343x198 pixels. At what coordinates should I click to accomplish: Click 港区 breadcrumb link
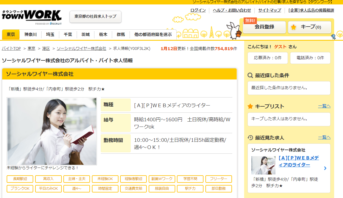coord(46,48)
